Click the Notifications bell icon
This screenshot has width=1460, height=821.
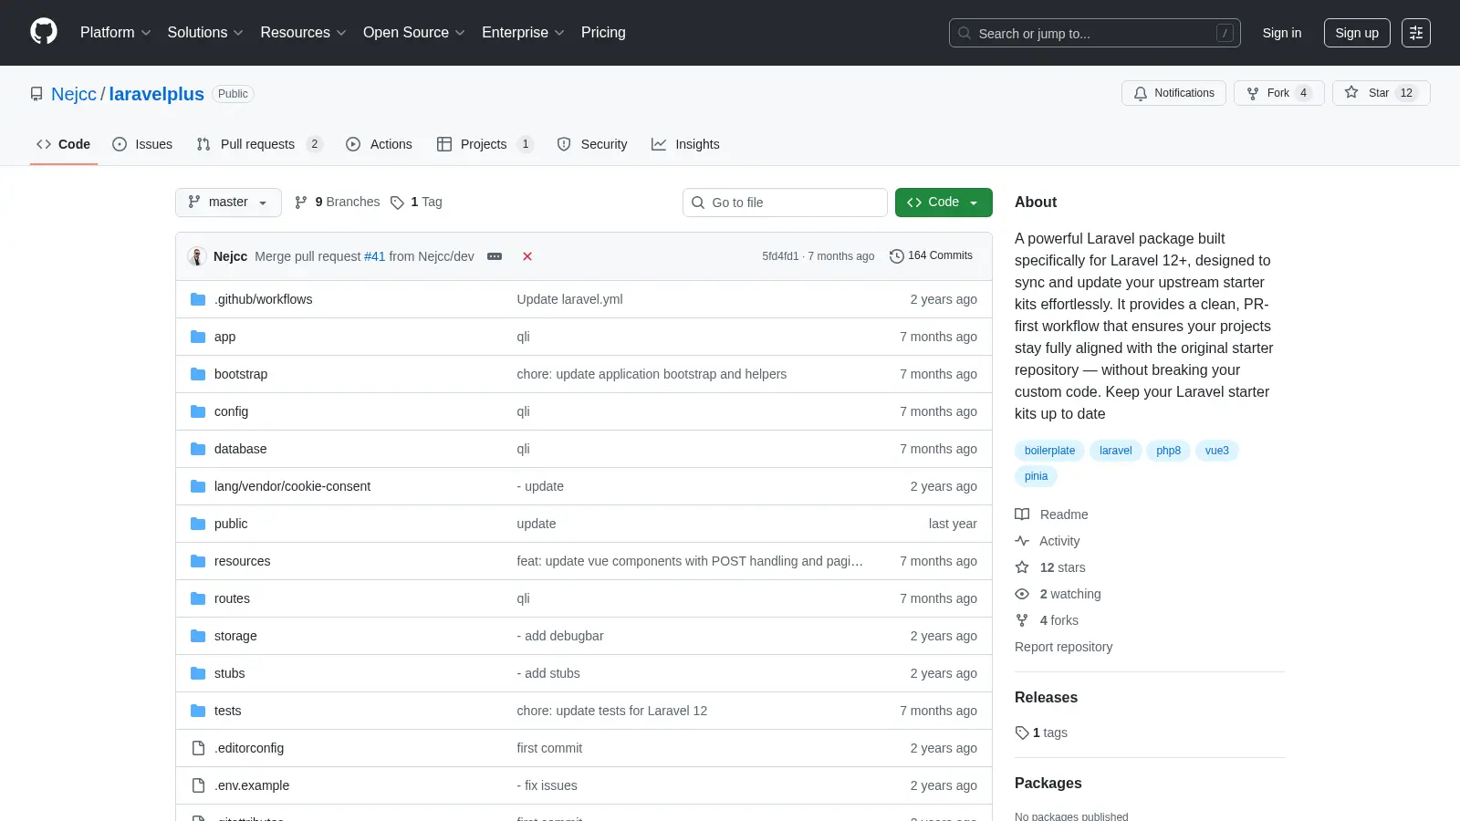coord(1141,93)
